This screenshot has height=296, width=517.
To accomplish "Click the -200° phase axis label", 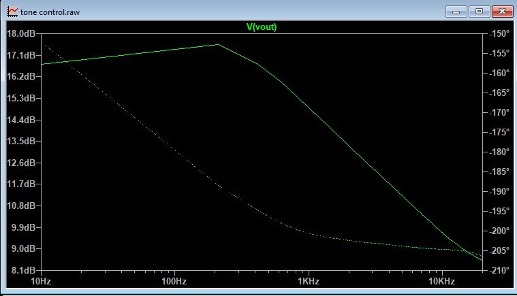I will pyautogui.click(x=499, y=231).
